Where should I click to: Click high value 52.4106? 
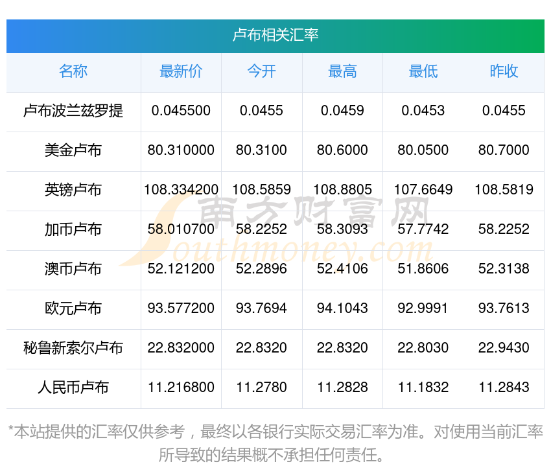coord(342,269)
